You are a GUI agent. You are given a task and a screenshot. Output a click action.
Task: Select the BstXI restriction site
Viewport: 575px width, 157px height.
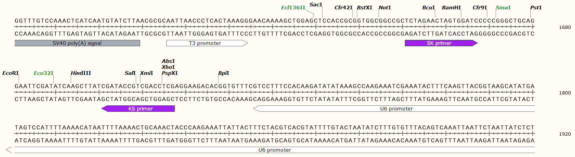pyautogui.click(x=364, y=8)
